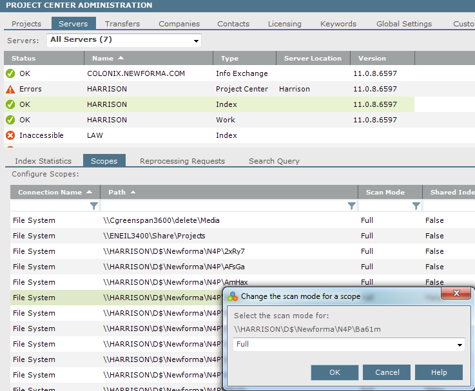Viewport: 475px width, 391px height.
Task: Click Connection Name filter input field
Action: [50, 206]
